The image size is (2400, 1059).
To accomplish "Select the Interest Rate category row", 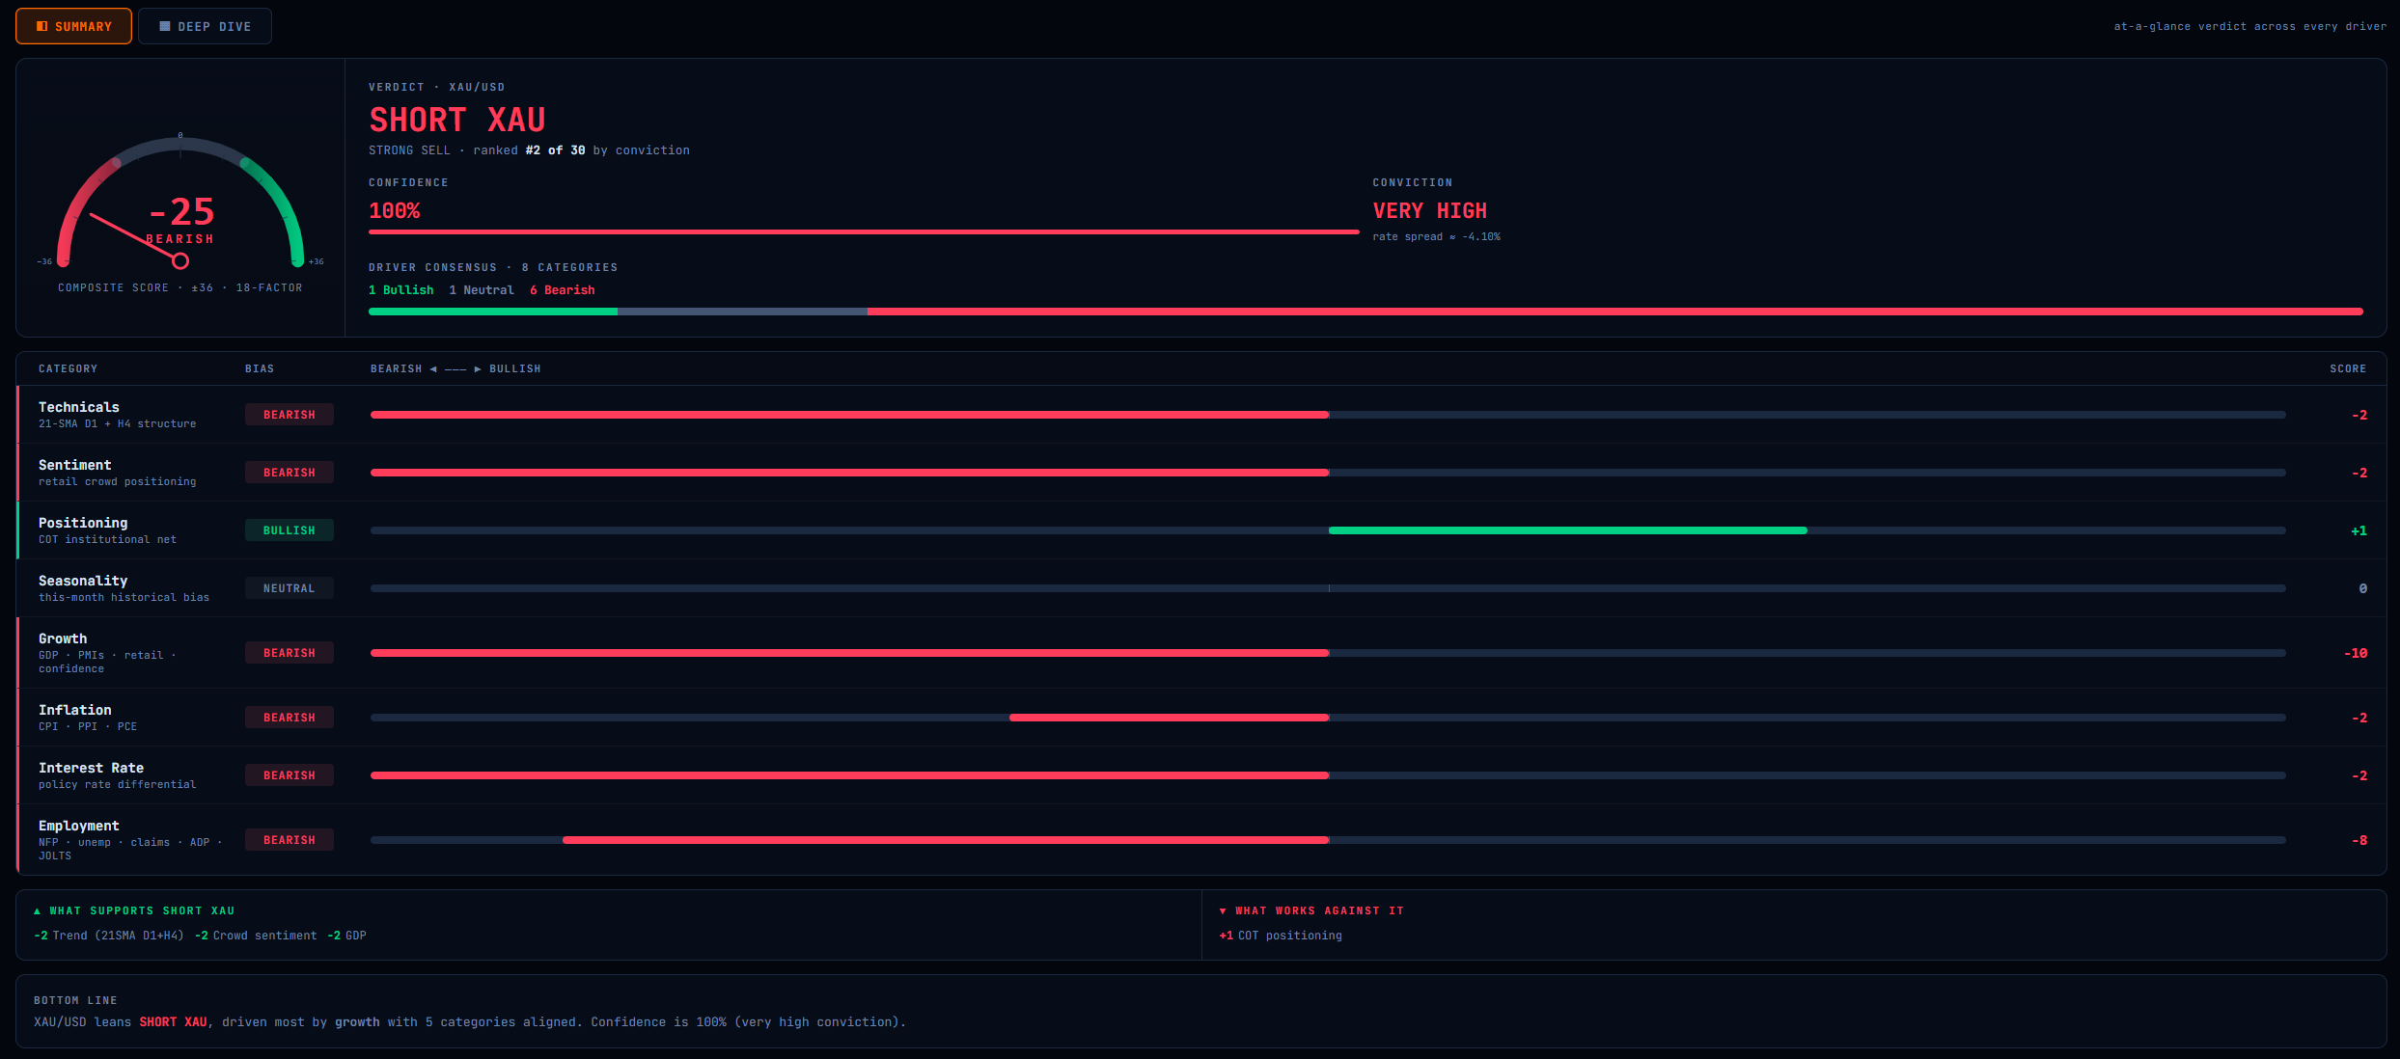I will click(x=1201, y=775).
